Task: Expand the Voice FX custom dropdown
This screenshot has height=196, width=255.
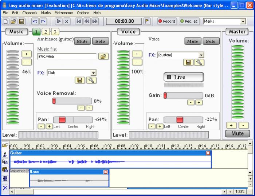Action: [x=201, y=55]
